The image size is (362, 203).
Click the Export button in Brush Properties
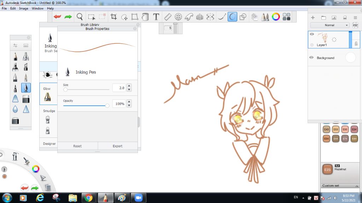coord(117,146)
